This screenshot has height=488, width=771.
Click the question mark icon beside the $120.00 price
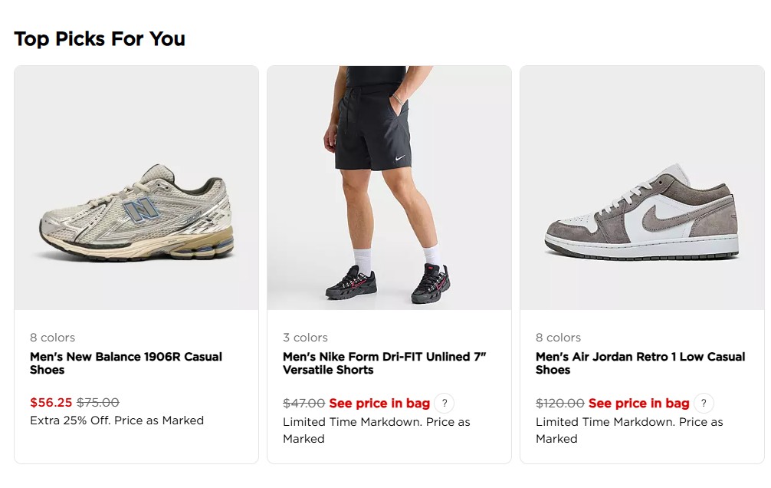click(704, 404)
